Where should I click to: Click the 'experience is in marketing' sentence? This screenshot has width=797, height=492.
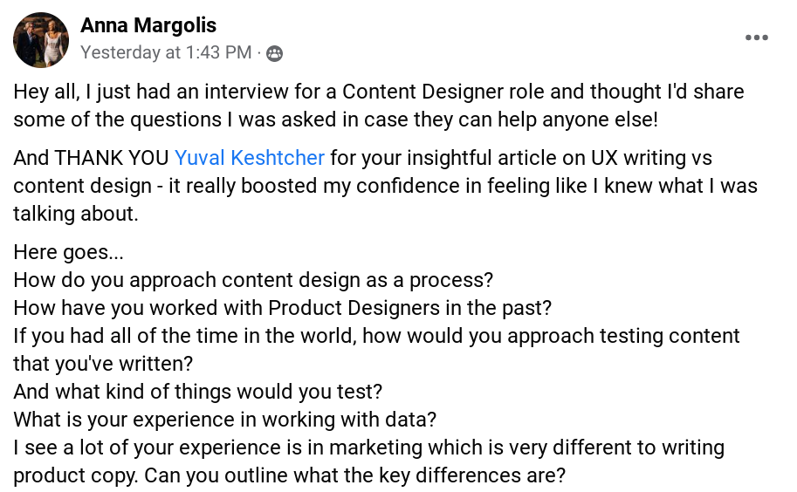369,448
